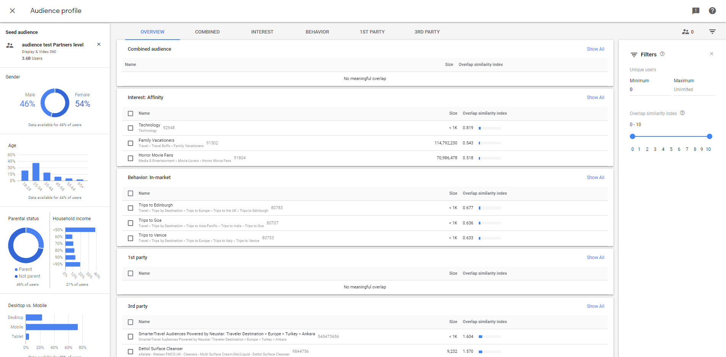The height and width of the screenshot is (357, 726).
Task: Select the Trips to Edinburgh checkbox
Action: (x=130, y=208)
